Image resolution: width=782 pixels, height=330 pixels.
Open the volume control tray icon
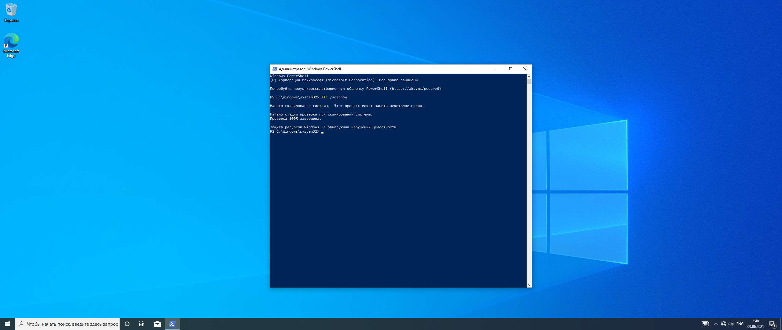(x=731, y=324)
